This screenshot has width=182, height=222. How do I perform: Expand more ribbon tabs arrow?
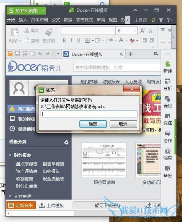(x=128, y=20)
